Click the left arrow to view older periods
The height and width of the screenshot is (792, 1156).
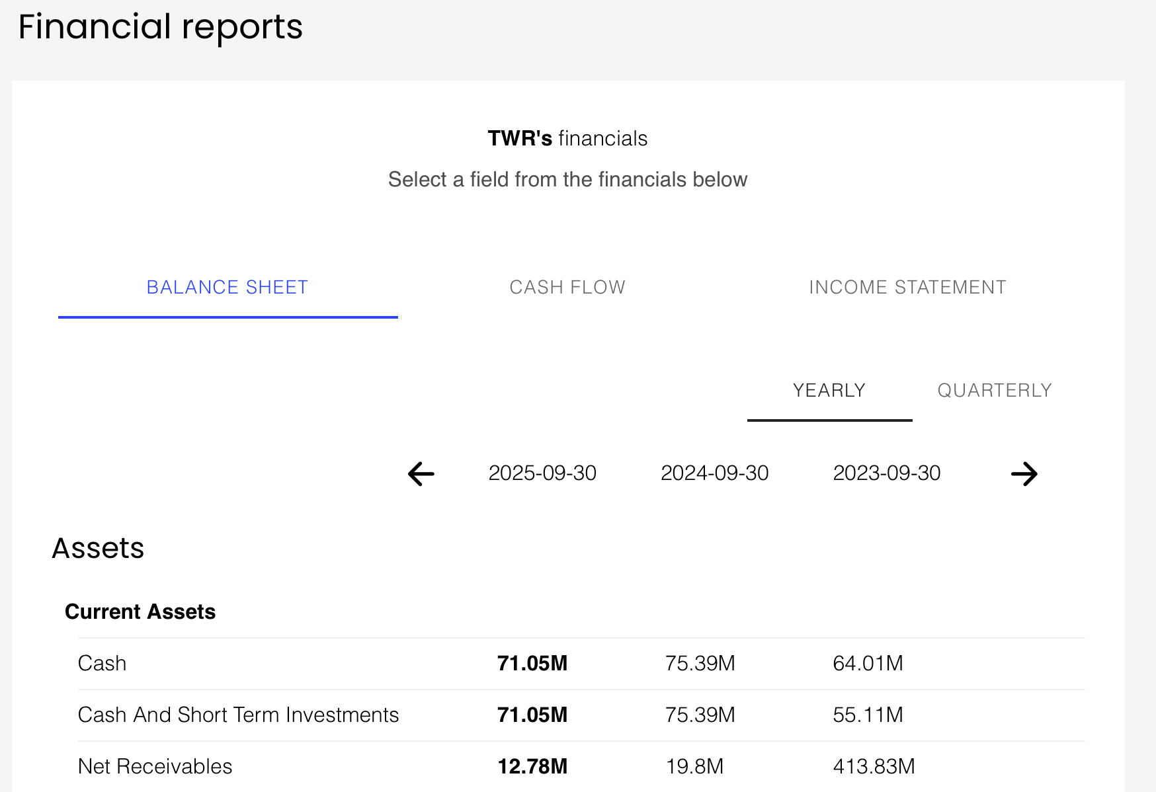419,473
